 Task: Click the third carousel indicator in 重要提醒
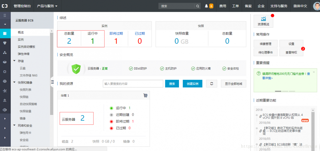point(292,91)
